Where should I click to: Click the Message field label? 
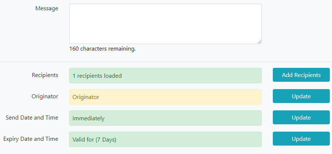coord(47,8)
